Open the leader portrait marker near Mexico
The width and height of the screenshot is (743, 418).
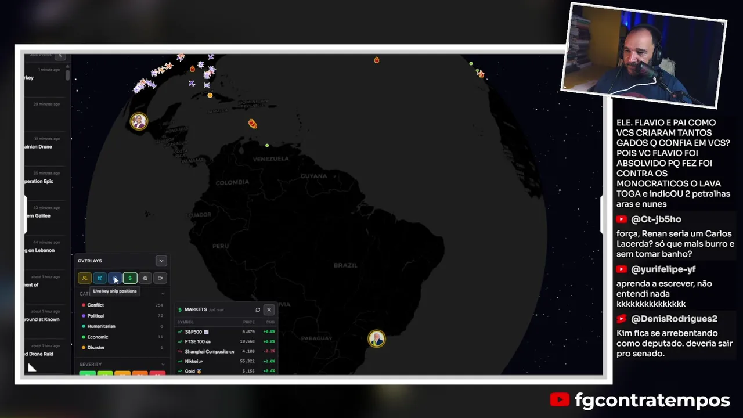138,121
